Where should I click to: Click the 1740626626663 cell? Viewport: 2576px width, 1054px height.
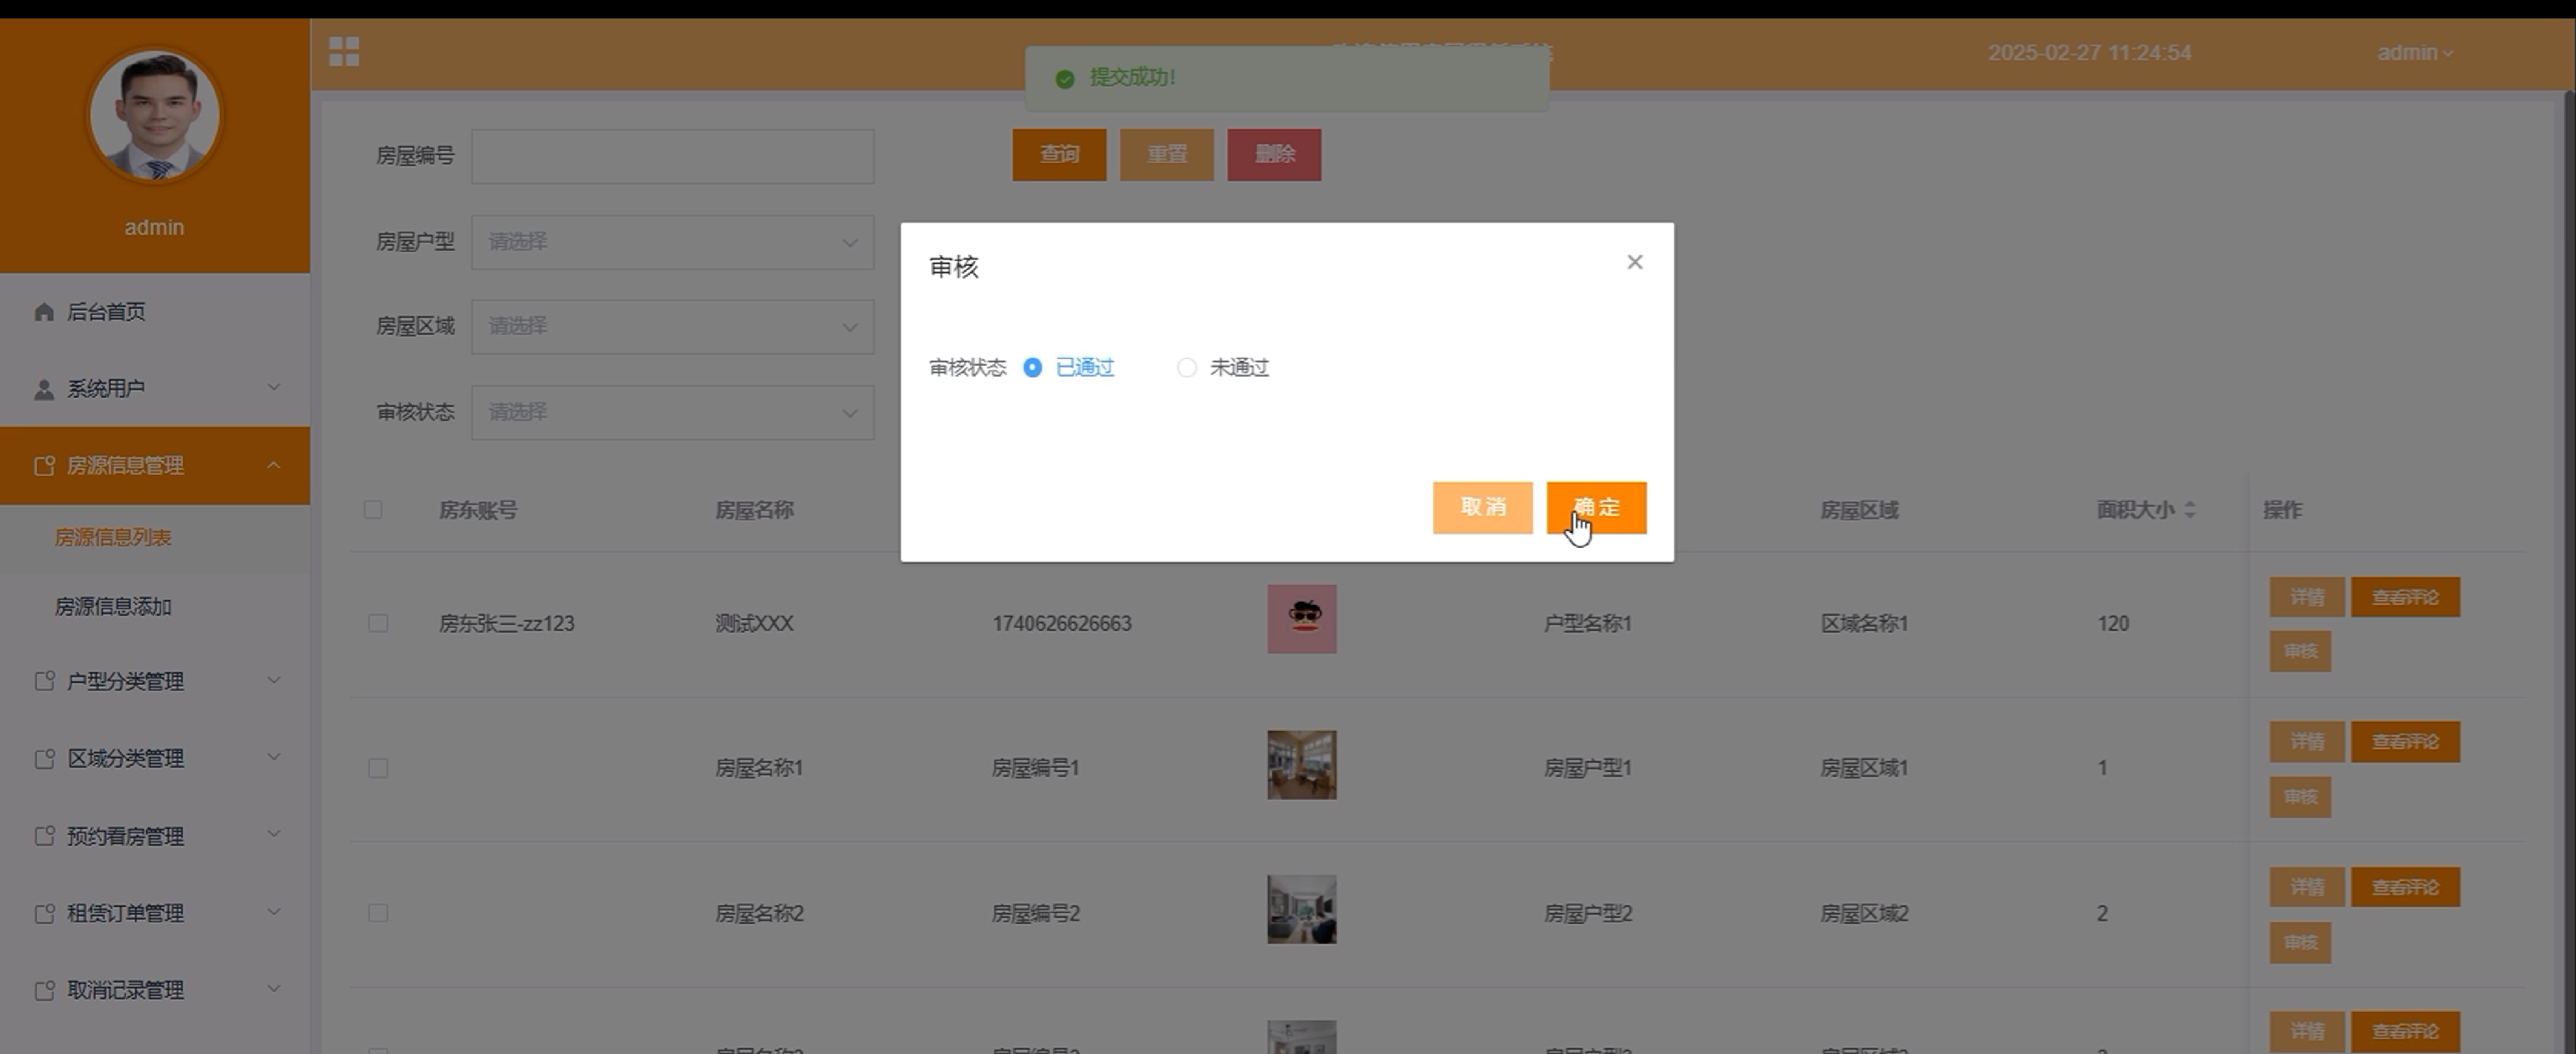click(x=1062, y=623)
